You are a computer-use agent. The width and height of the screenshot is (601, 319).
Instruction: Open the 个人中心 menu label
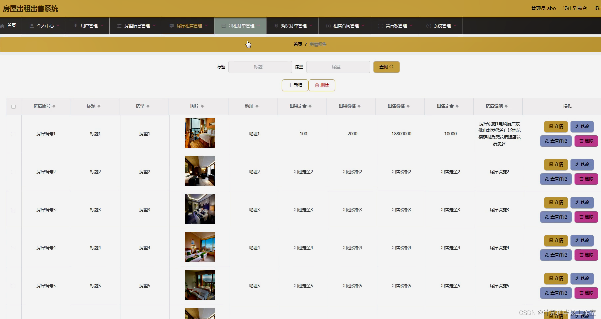tap(45, 26)
